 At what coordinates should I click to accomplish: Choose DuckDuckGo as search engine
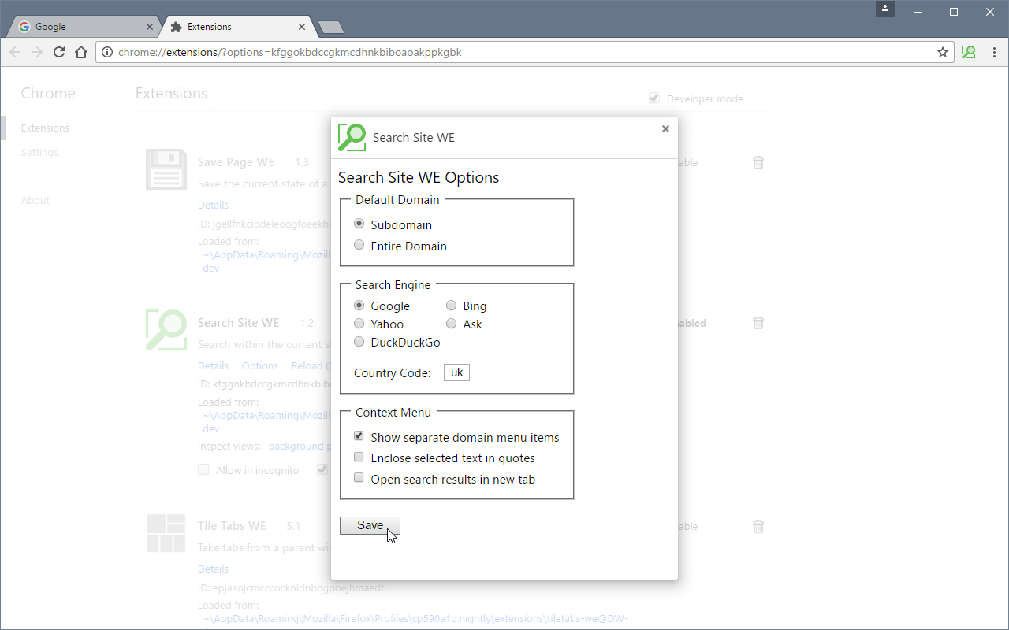coord(359,342)
